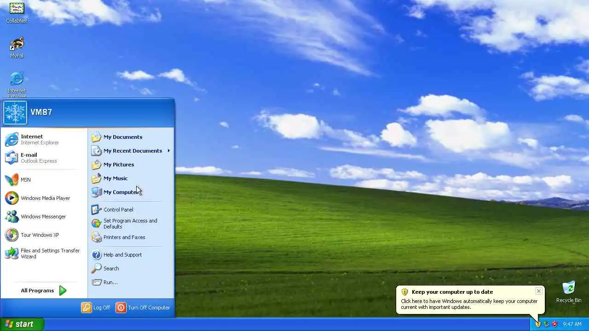The height and width of the screenshot is (331, 589).
Task: Click the VM87 user name
Action: 41,112
